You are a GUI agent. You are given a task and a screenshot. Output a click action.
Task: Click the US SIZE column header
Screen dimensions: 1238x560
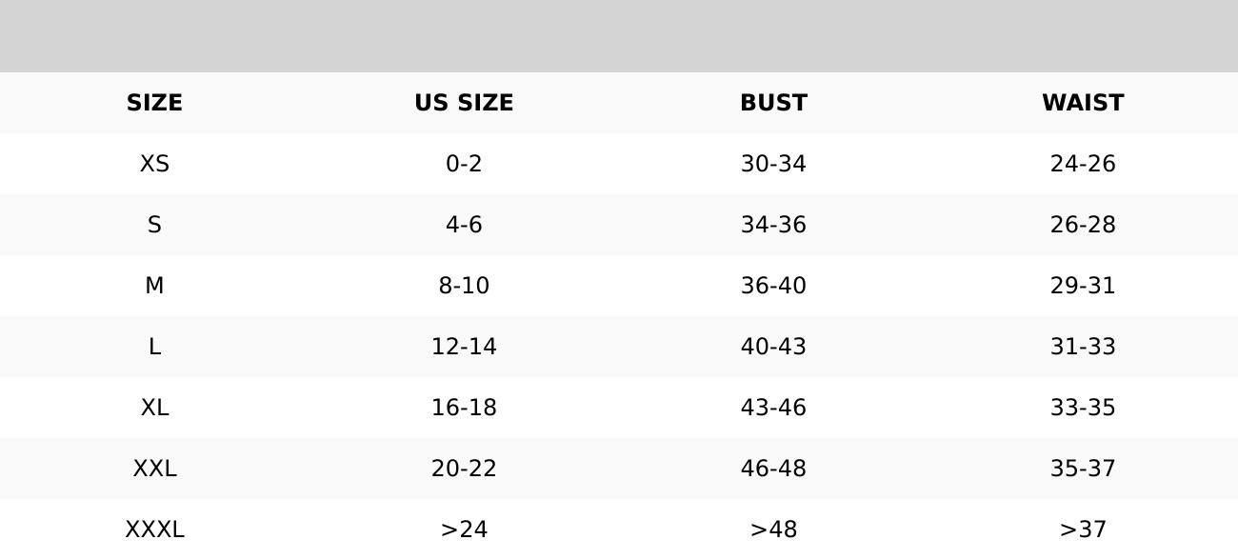464,103
